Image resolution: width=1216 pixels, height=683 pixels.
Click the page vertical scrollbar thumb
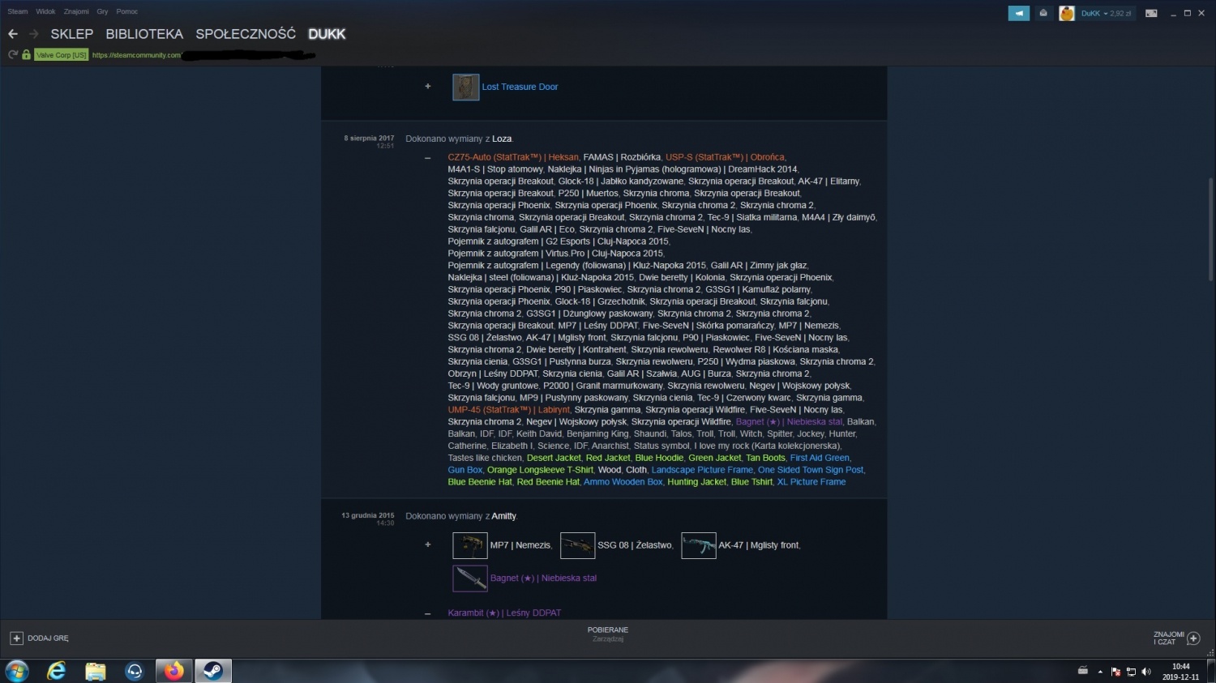click(x=1210, y=229)
